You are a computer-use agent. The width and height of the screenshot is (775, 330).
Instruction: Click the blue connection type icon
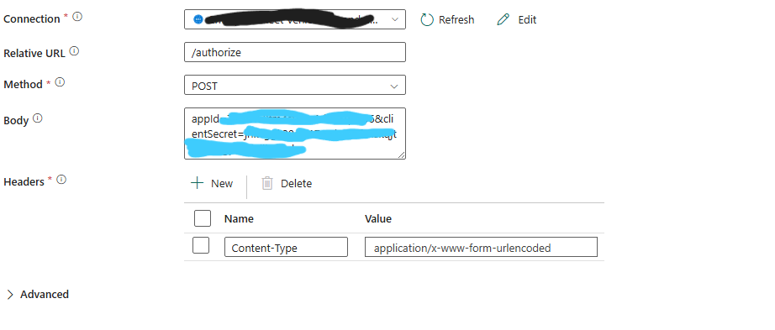198,20
